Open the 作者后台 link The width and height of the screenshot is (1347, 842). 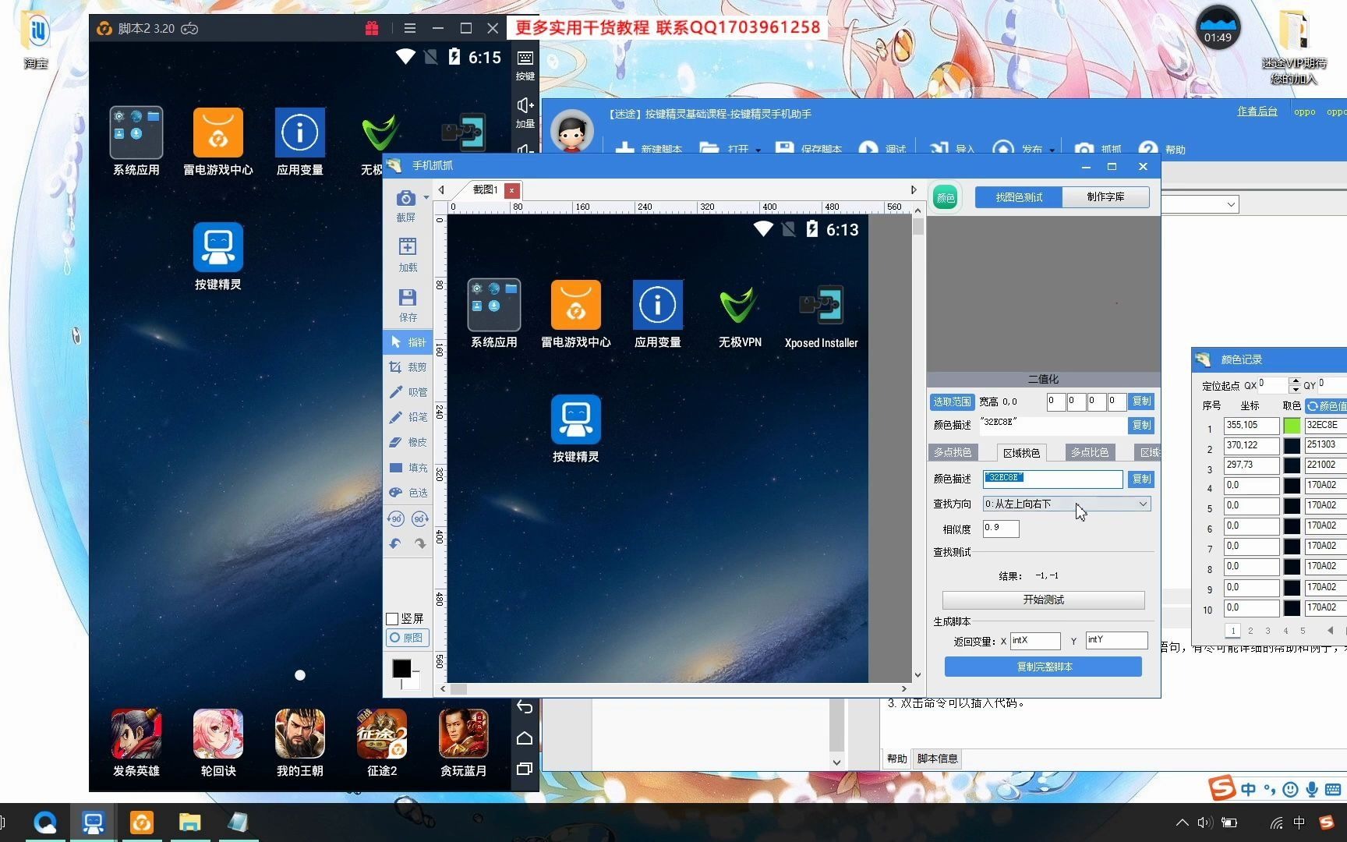(x=1257, y=111)
